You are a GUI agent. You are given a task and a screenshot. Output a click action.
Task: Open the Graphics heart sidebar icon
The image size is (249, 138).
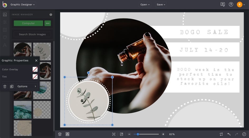[x=5, y=37]
